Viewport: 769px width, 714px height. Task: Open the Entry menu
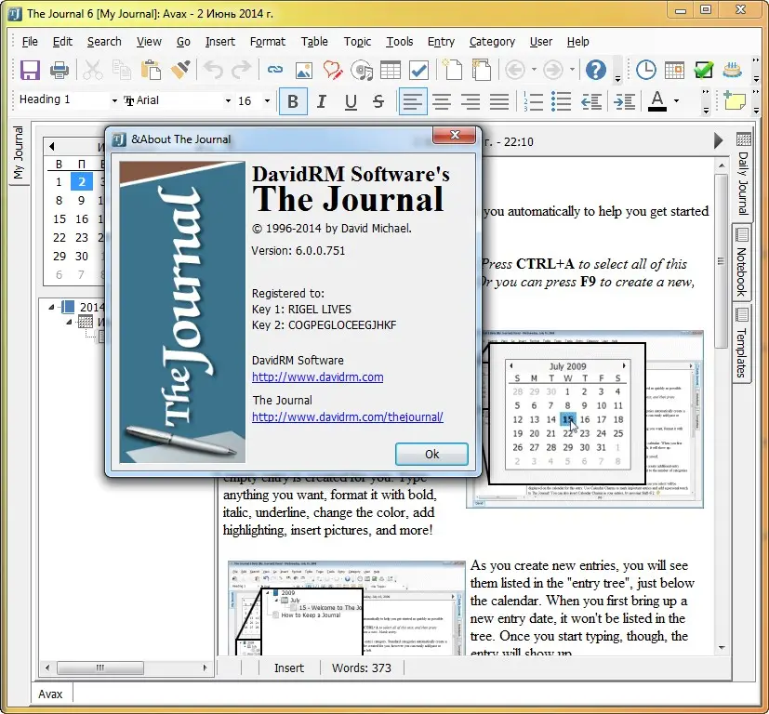click(441, 42)
